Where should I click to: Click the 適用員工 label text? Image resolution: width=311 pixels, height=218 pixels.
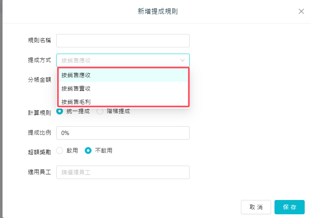[x=39, y=172]
